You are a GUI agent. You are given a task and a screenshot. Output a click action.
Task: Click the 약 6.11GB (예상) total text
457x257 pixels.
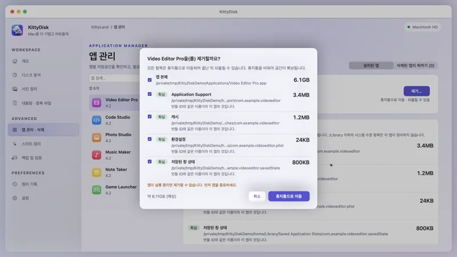click(162, 196)
